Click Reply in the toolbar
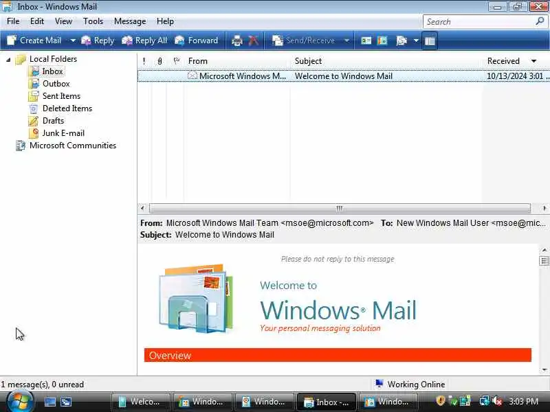The width and height of the screenshot is (550, 412). [98, 41]
